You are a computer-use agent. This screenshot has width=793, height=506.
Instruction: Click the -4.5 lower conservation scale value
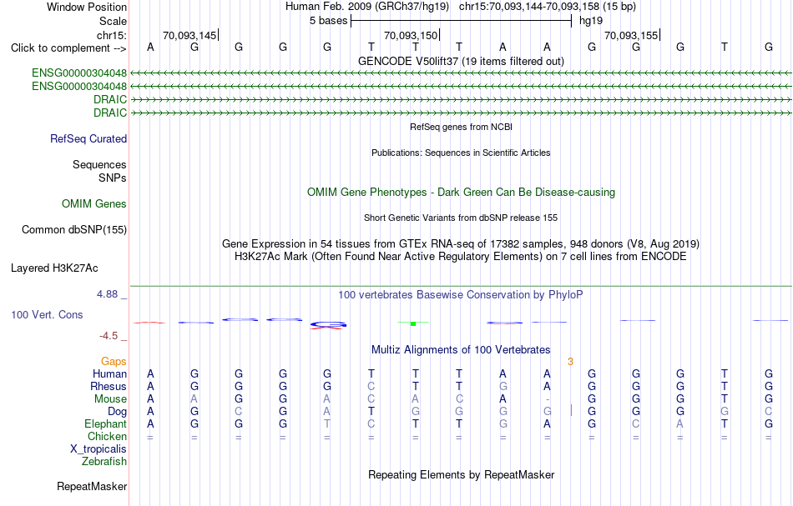[x=109, y=336]
